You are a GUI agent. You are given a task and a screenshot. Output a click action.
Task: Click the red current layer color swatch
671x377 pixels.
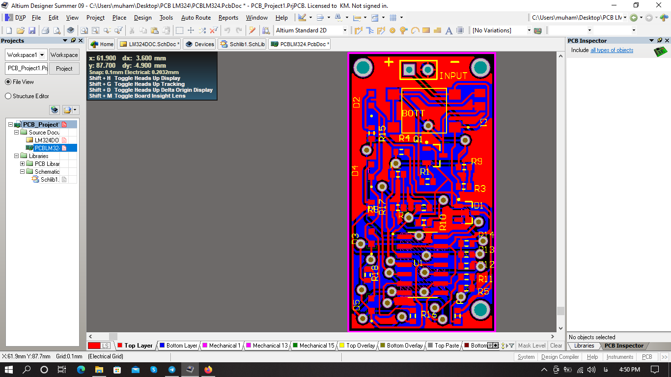[94, 346]
